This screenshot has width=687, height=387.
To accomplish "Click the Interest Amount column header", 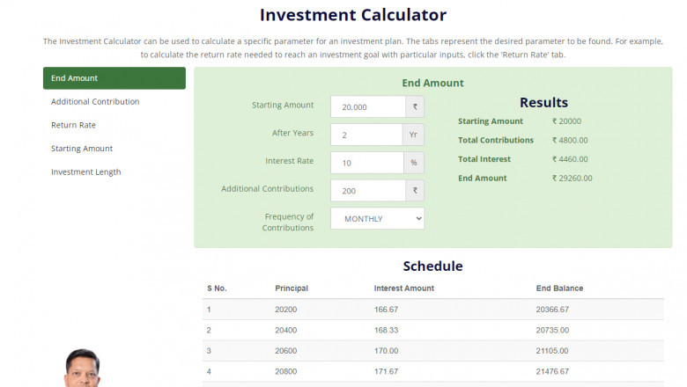I will (404, 288).
